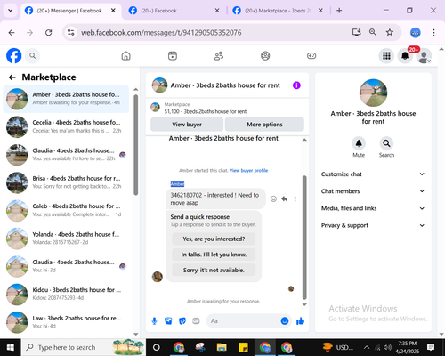Viewport: 445px width, 356px height.
Task: Click the purple conversation information icon
Action: tap(296, 85)
